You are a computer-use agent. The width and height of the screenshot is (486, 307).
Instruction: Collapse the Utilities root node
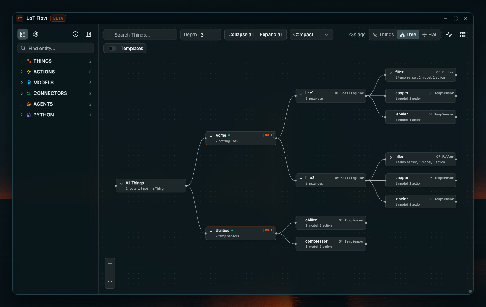pyautogui.click(x=211, y=231)
